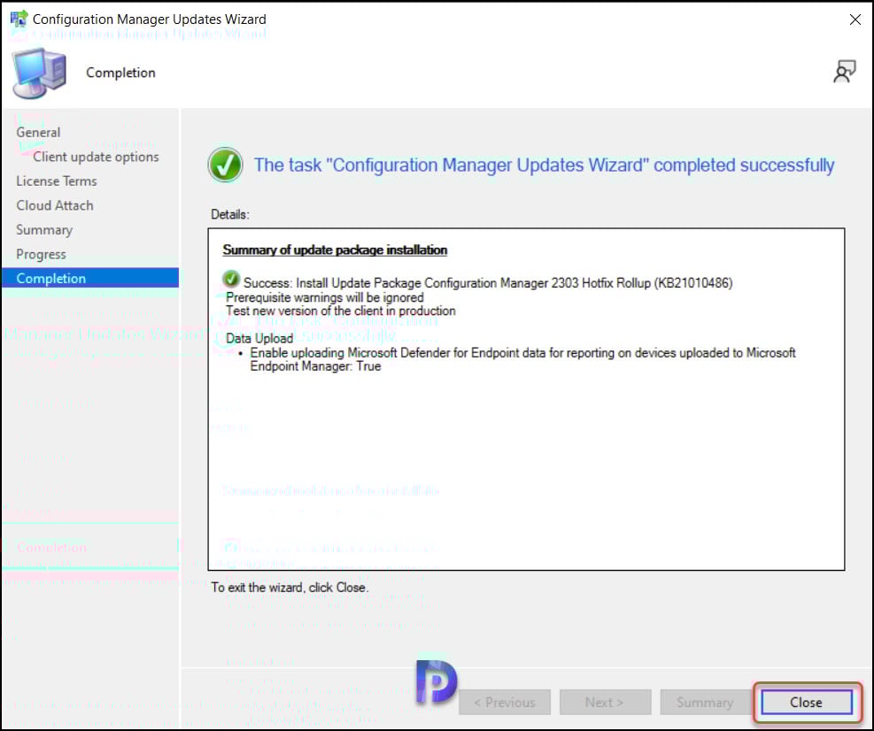This screenshot has width=874, height=731.
Task: Click the 'Data Upload' label
Action: pos(259,339)
